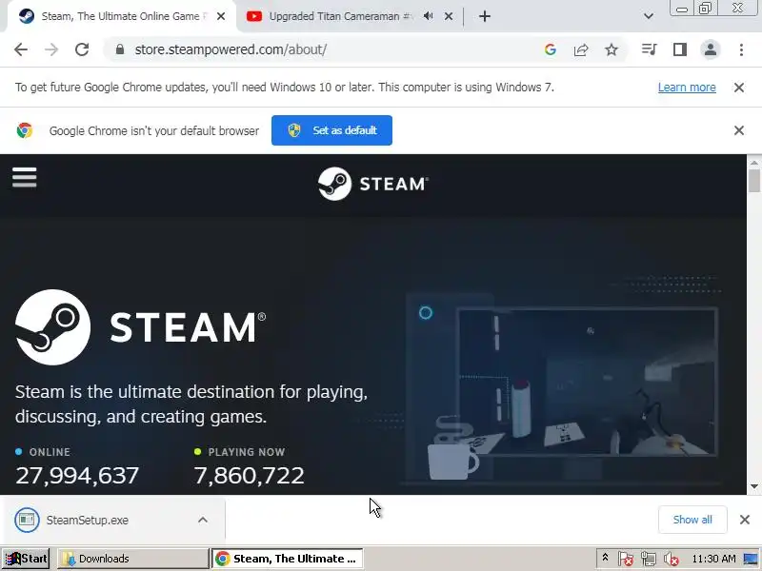Screen dimensions: 762x571
Task: Open network tray icon
Action: tap(648, 559)
